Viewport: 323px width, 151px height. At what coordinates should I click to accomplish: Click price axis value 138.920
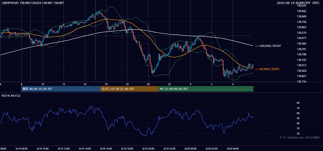click(x=302, y=71)
